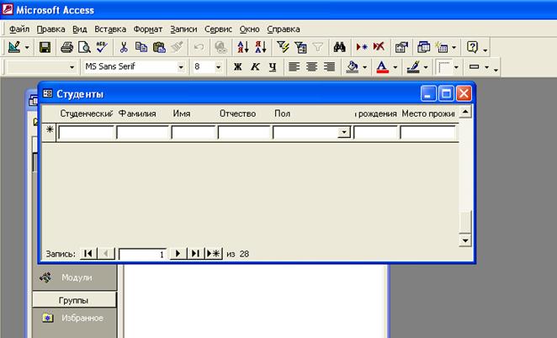557x338 pixels.
Task: Click the Find binoculars icon
Action: click(x=340, y=47)
